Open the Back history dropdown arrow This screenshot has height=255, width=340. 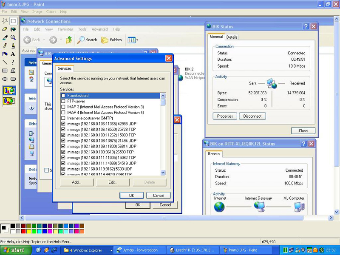[x=44, y=40]
